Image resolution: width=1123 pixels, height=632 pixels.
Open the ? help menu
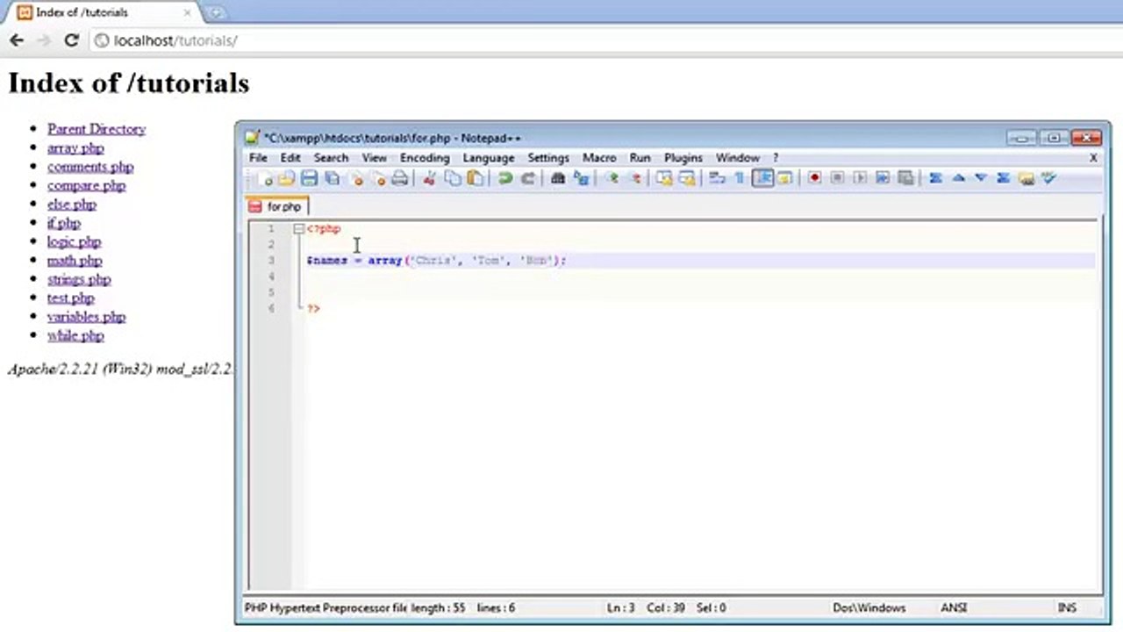pyautogui.click(x=776, y=158)
